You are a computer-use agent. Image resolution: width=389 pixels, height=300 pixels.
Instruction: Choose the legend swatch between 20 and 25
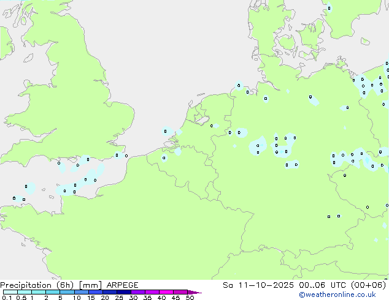[x=112, y=292]
